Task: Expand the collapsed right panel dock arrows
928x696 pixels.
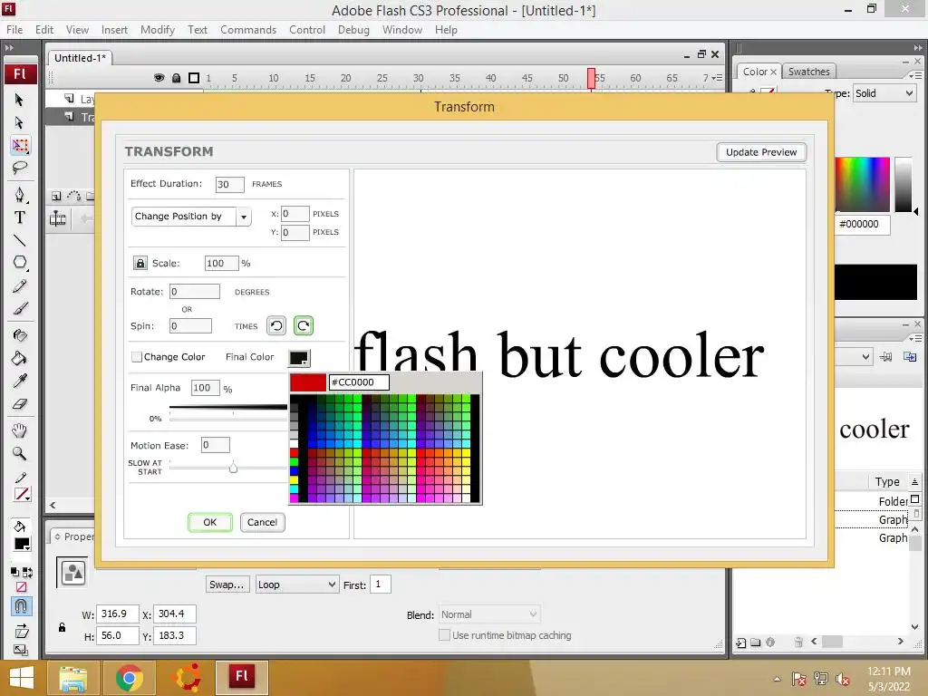Action: [918, 48]
